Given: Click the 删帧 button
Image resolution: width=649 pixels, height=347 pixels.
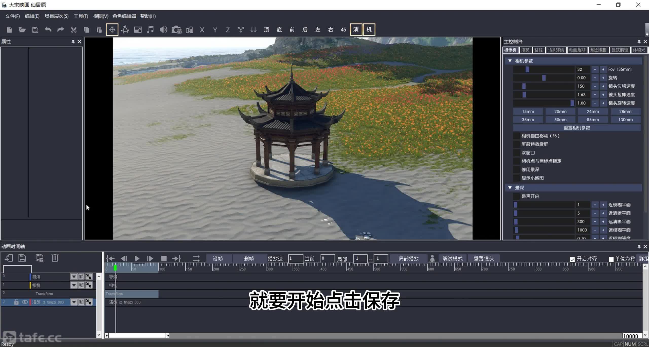Looking at the screenshot, I should (249, 259).
